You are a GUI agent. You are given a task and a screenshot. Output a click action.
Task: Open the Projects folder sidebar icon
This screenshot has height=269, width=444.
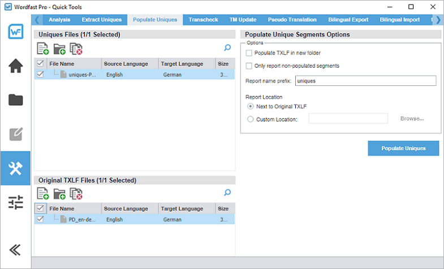(x=16, y=101)
